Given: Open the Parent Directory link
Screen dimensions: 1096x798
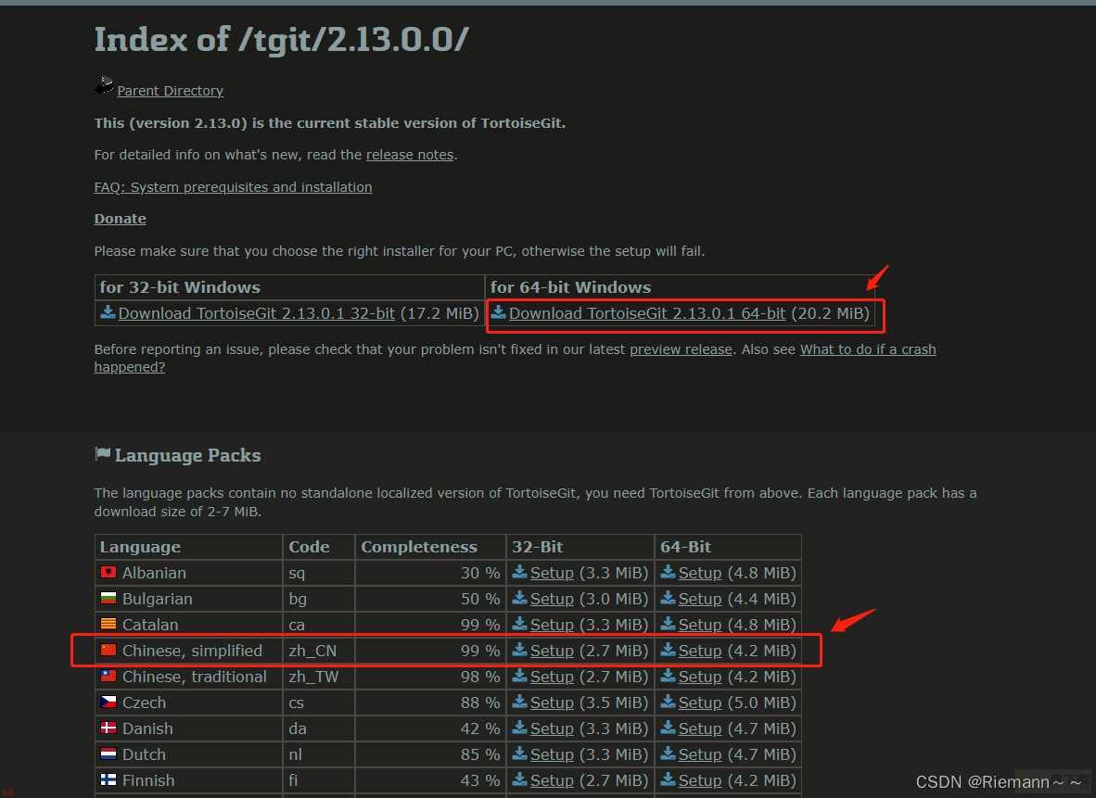Looking at the screenshot, I should coord(170,91).
